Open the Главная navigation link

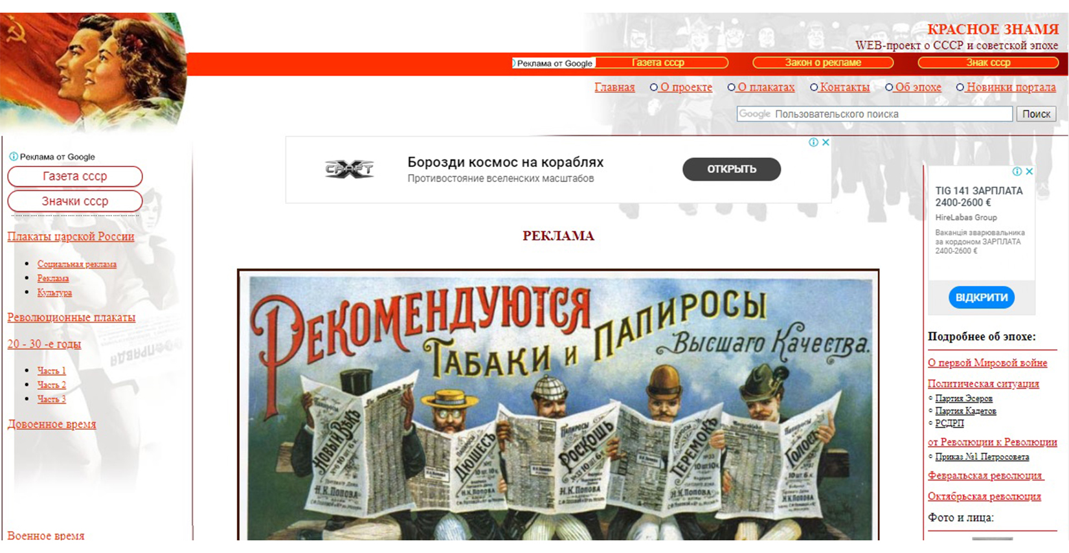[614, 87]
